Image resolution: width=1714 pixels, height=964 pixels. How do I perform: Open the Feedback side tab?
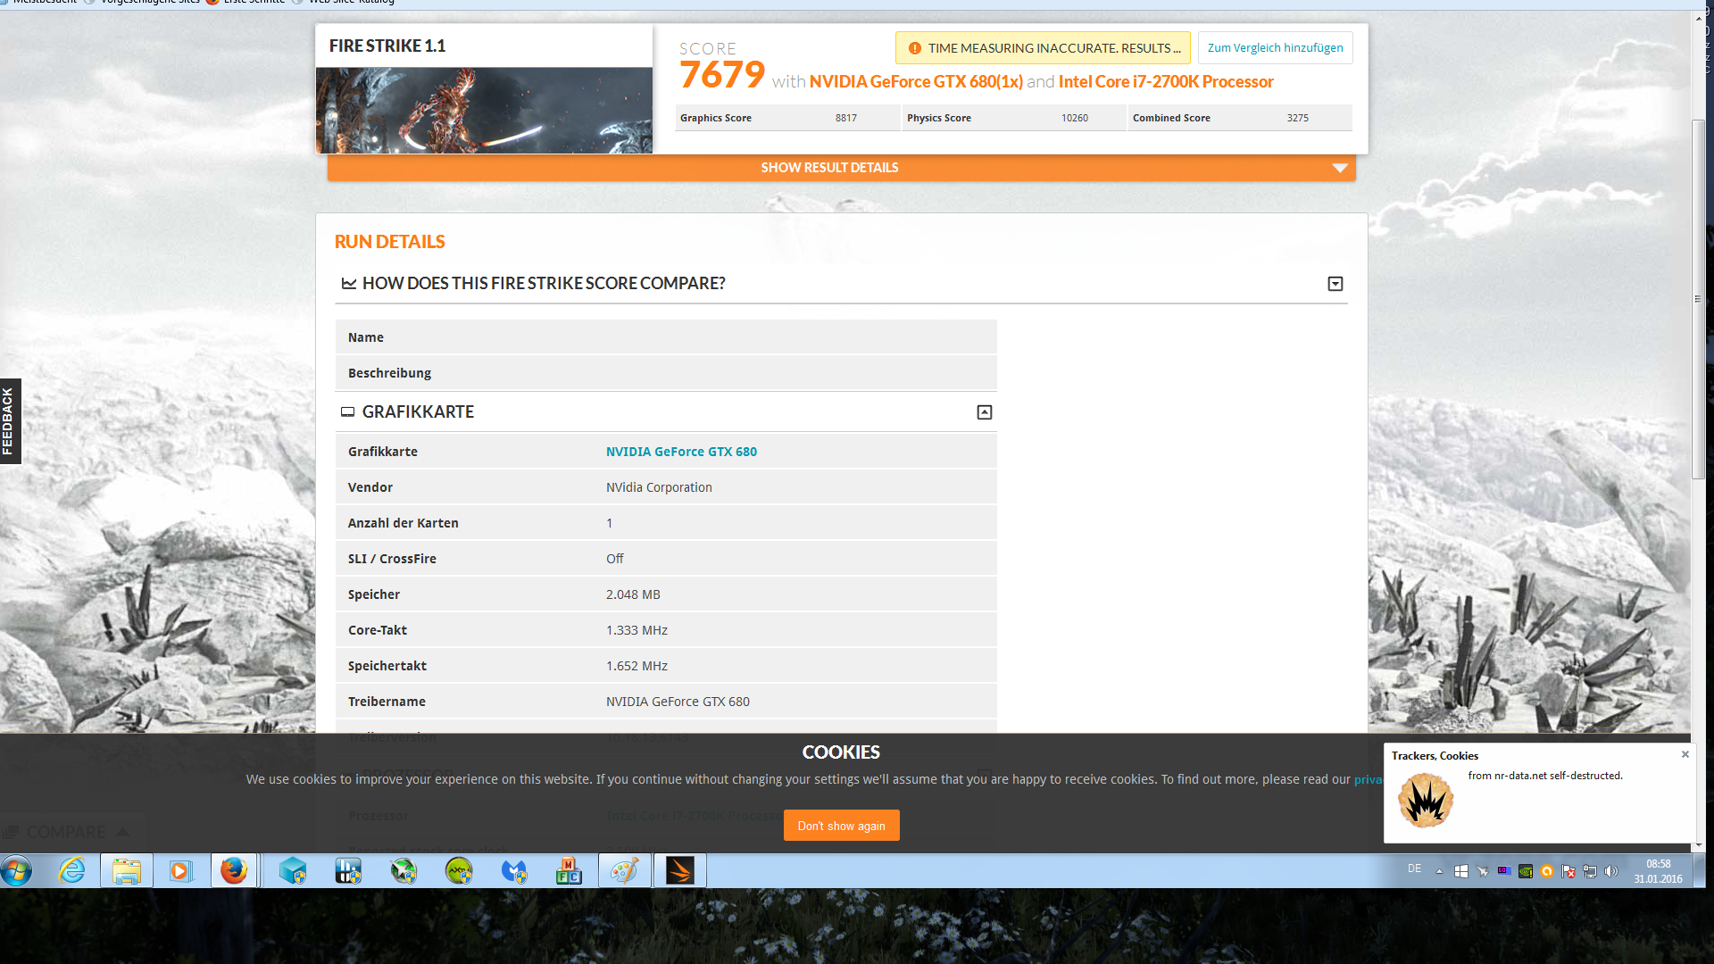click(x=10, y=421)
